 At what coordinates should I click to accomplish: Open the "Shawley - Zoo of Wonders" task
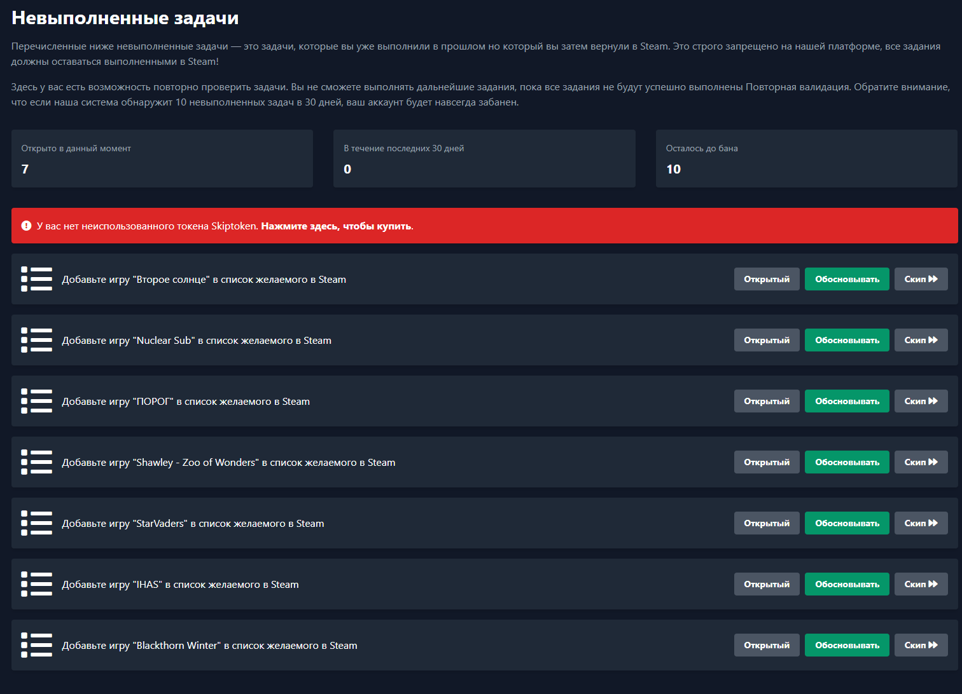coord(767,462)
